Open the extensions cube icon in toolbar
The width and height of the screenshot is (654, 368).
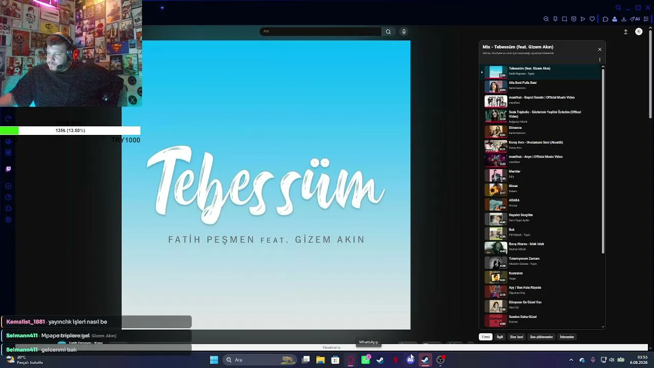605,19
